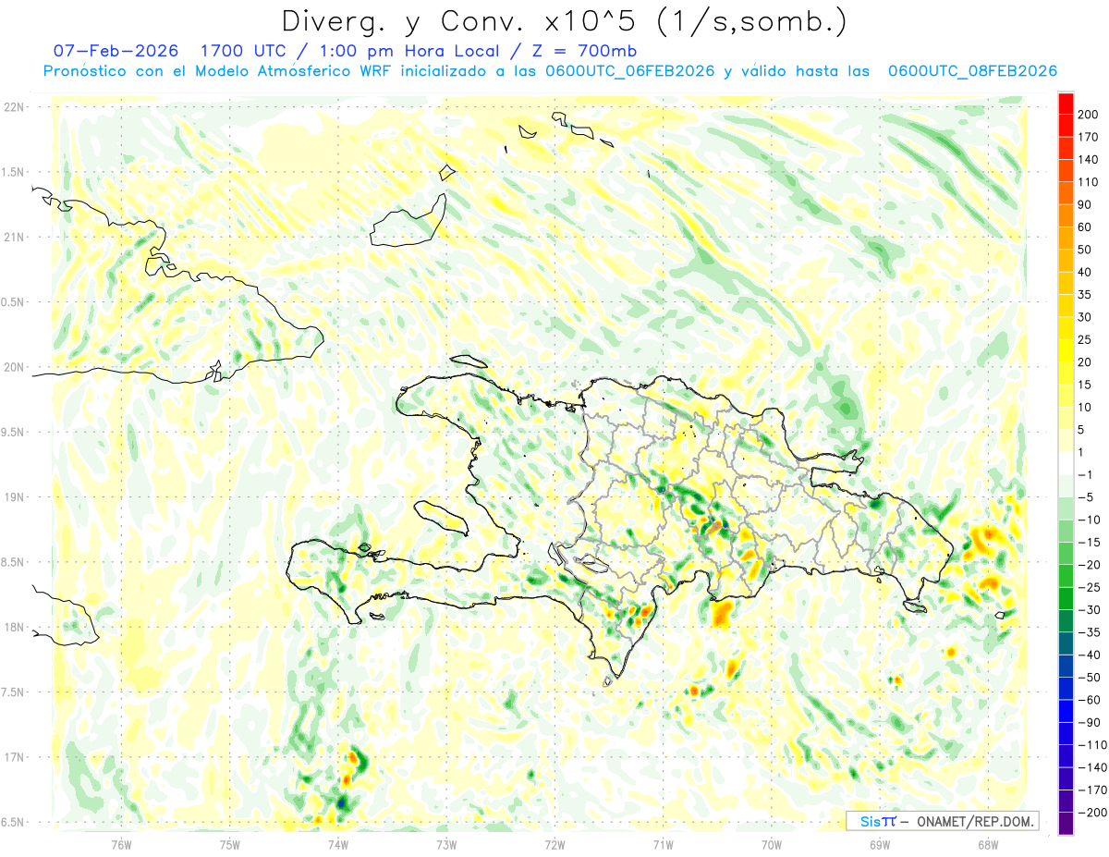Click the "18N" latitude label
The image size is (1109, 857).
pyautogui.click(x=14, y=628)
